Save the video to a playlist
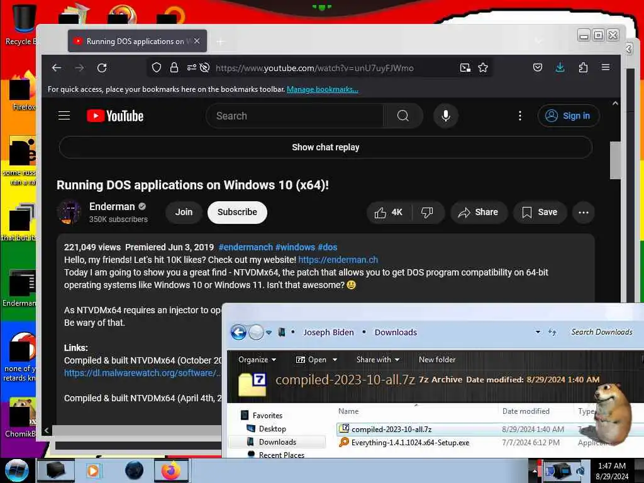This screenshot has width=644, height=483. pyautogui.click(x=540, y=213)
